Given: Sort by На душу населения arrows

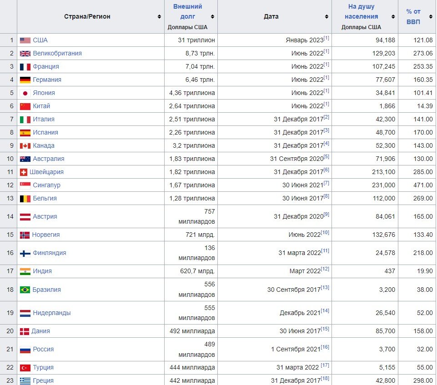Looking at the screenshot, I should point(393,17).
